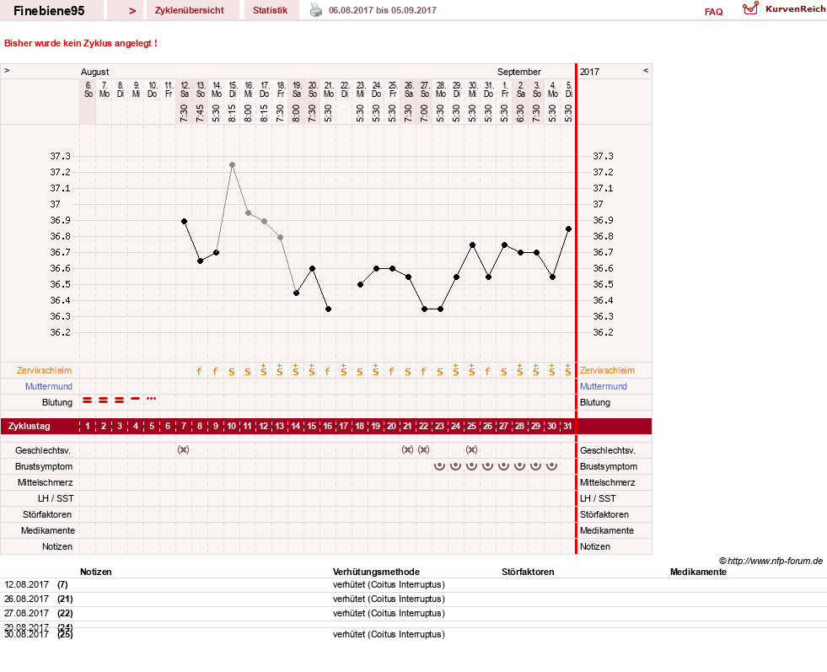The width and height of the screenshot is (827, 672).
Task: Select cycle day 31 in Zyklustag bar
Action: (567, 426)
